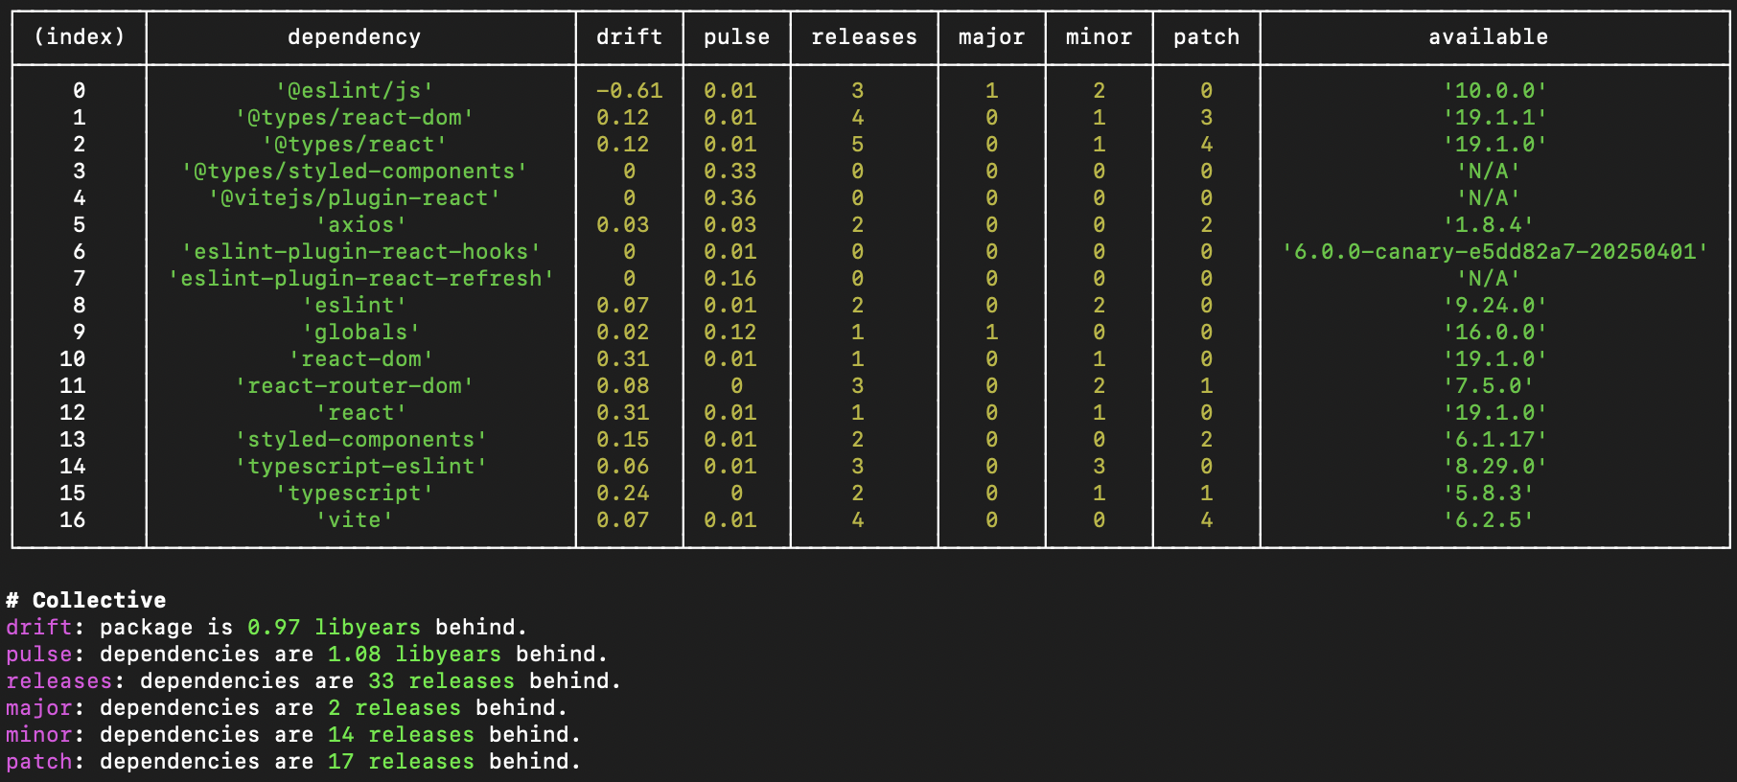Click the 'major' column header
1737x782 pixels.
tap(991, 37)
